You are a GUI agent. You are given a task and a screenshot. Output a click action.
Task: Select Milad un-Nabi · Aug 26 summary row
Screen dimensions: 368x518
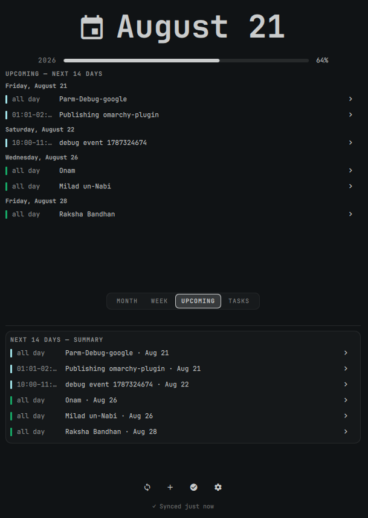click(x=181, y=416)
